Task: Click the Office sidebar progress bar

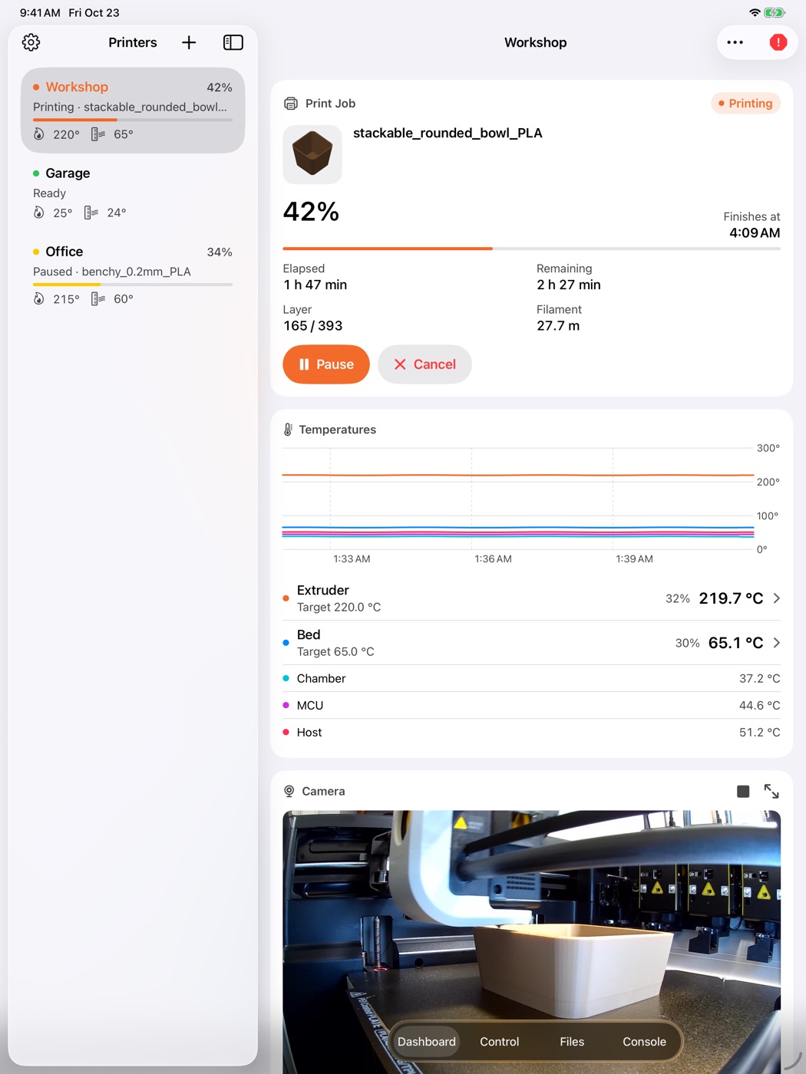Action: point(133,285)
